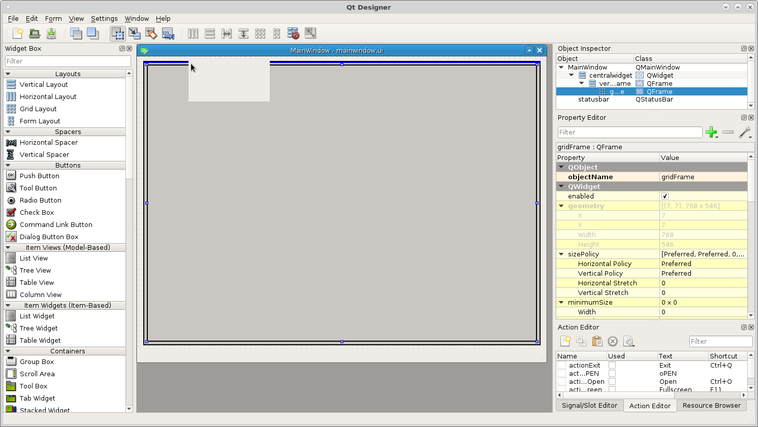
Task: Open the Settings menu
Action: (104, 18)
